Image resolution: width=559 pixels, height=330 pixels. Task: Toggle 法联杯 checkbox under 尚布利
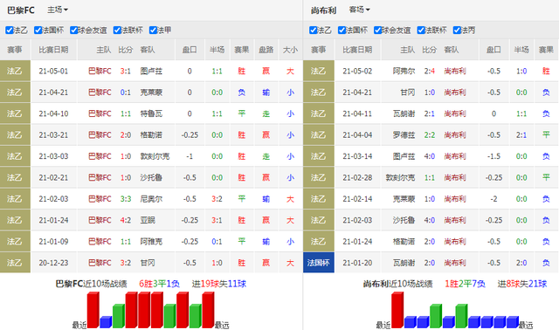421,31
